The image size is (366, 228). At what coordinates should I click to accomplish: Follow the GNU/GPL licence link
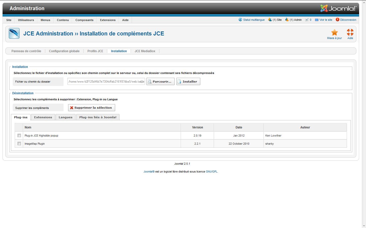tap(211, 172)
